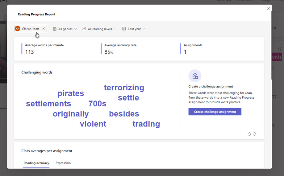Select the word "pirates" in word cloud
This screenshot has height=176, width=284.
pyautogui.click(x=71, y=93)
